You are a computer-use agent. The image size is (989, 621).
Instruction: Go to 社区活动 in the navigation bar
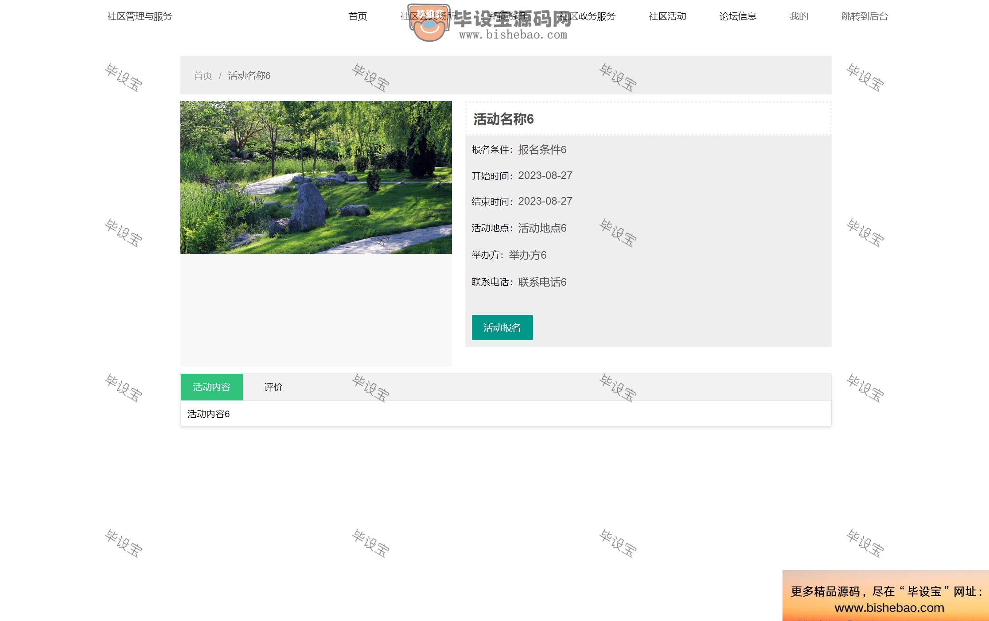point(667,16)
